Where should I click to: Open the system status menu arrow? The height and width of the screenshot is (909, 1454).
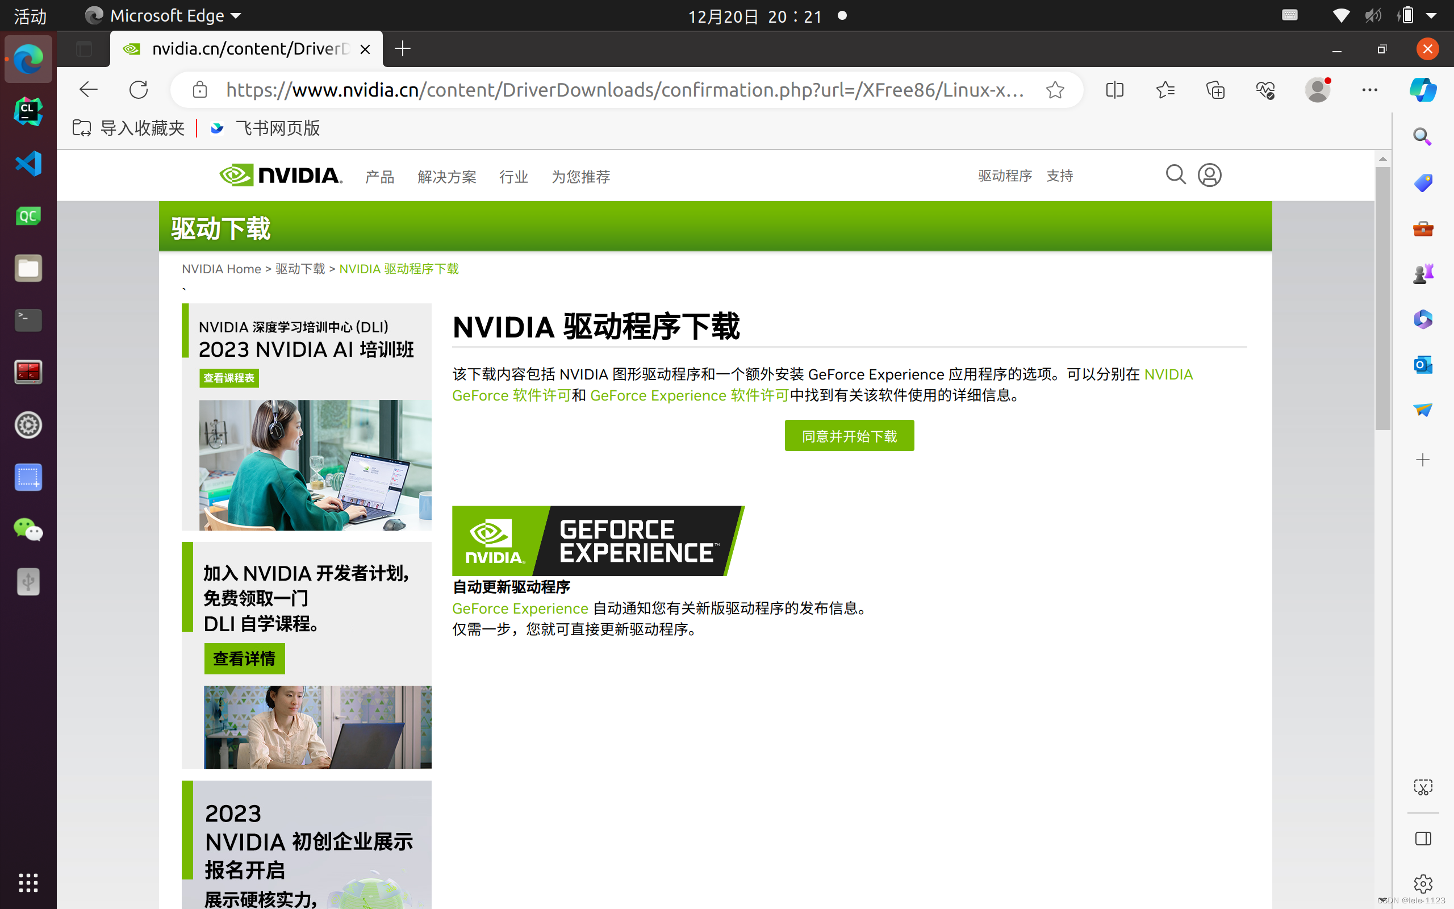1431,16
